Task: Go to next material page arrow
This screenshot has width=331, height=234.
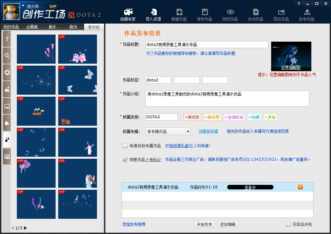Action: coord(26,228)
